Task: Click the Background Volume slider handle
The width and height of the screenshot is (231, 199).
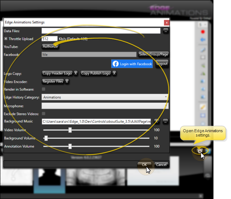Action: [46, 138]
